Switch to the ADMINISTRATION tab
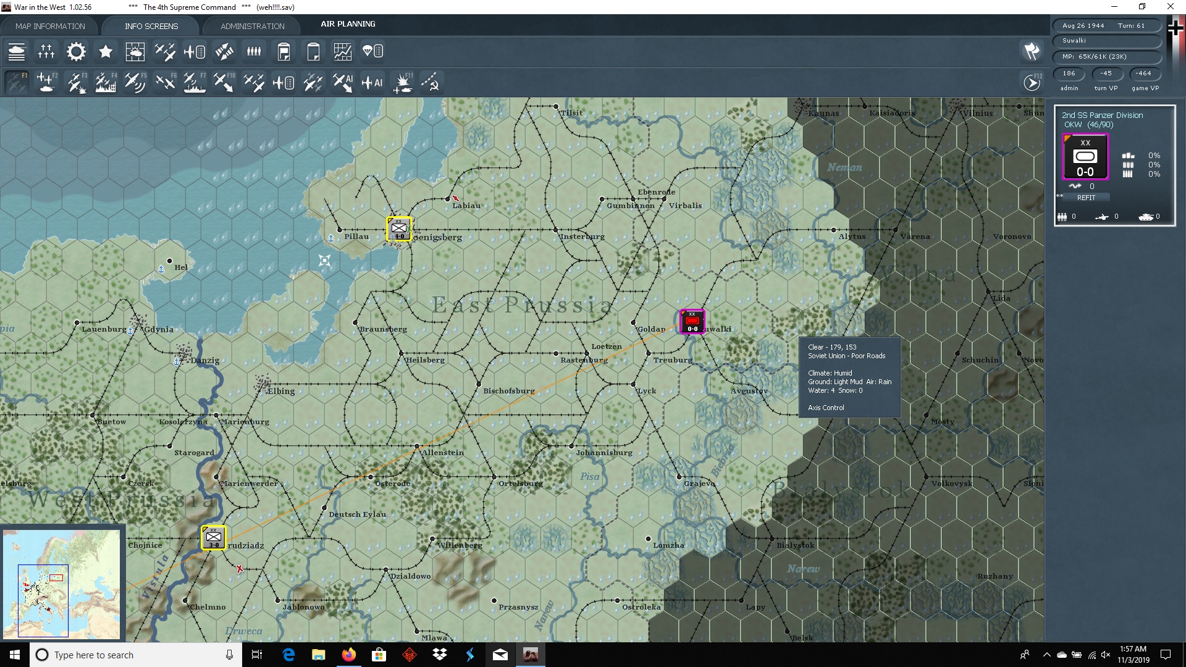This screenshot has width=1186, height=667. [253, 26]
